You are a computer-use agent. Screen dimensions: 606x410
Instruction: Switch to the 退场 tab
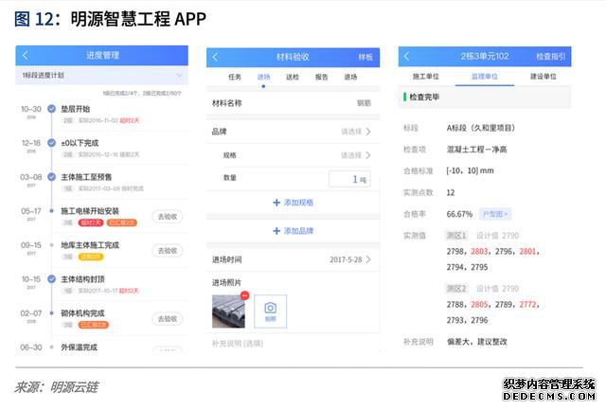[350, 77]
